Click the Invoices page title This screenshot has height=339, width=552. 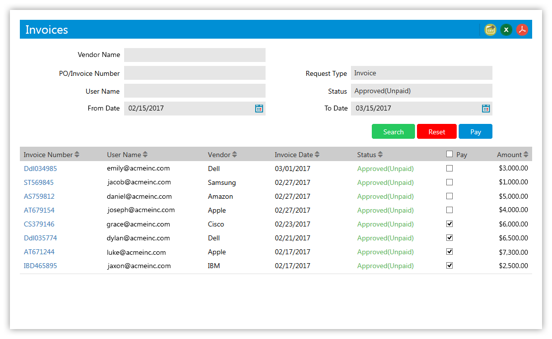coord(47,30)
